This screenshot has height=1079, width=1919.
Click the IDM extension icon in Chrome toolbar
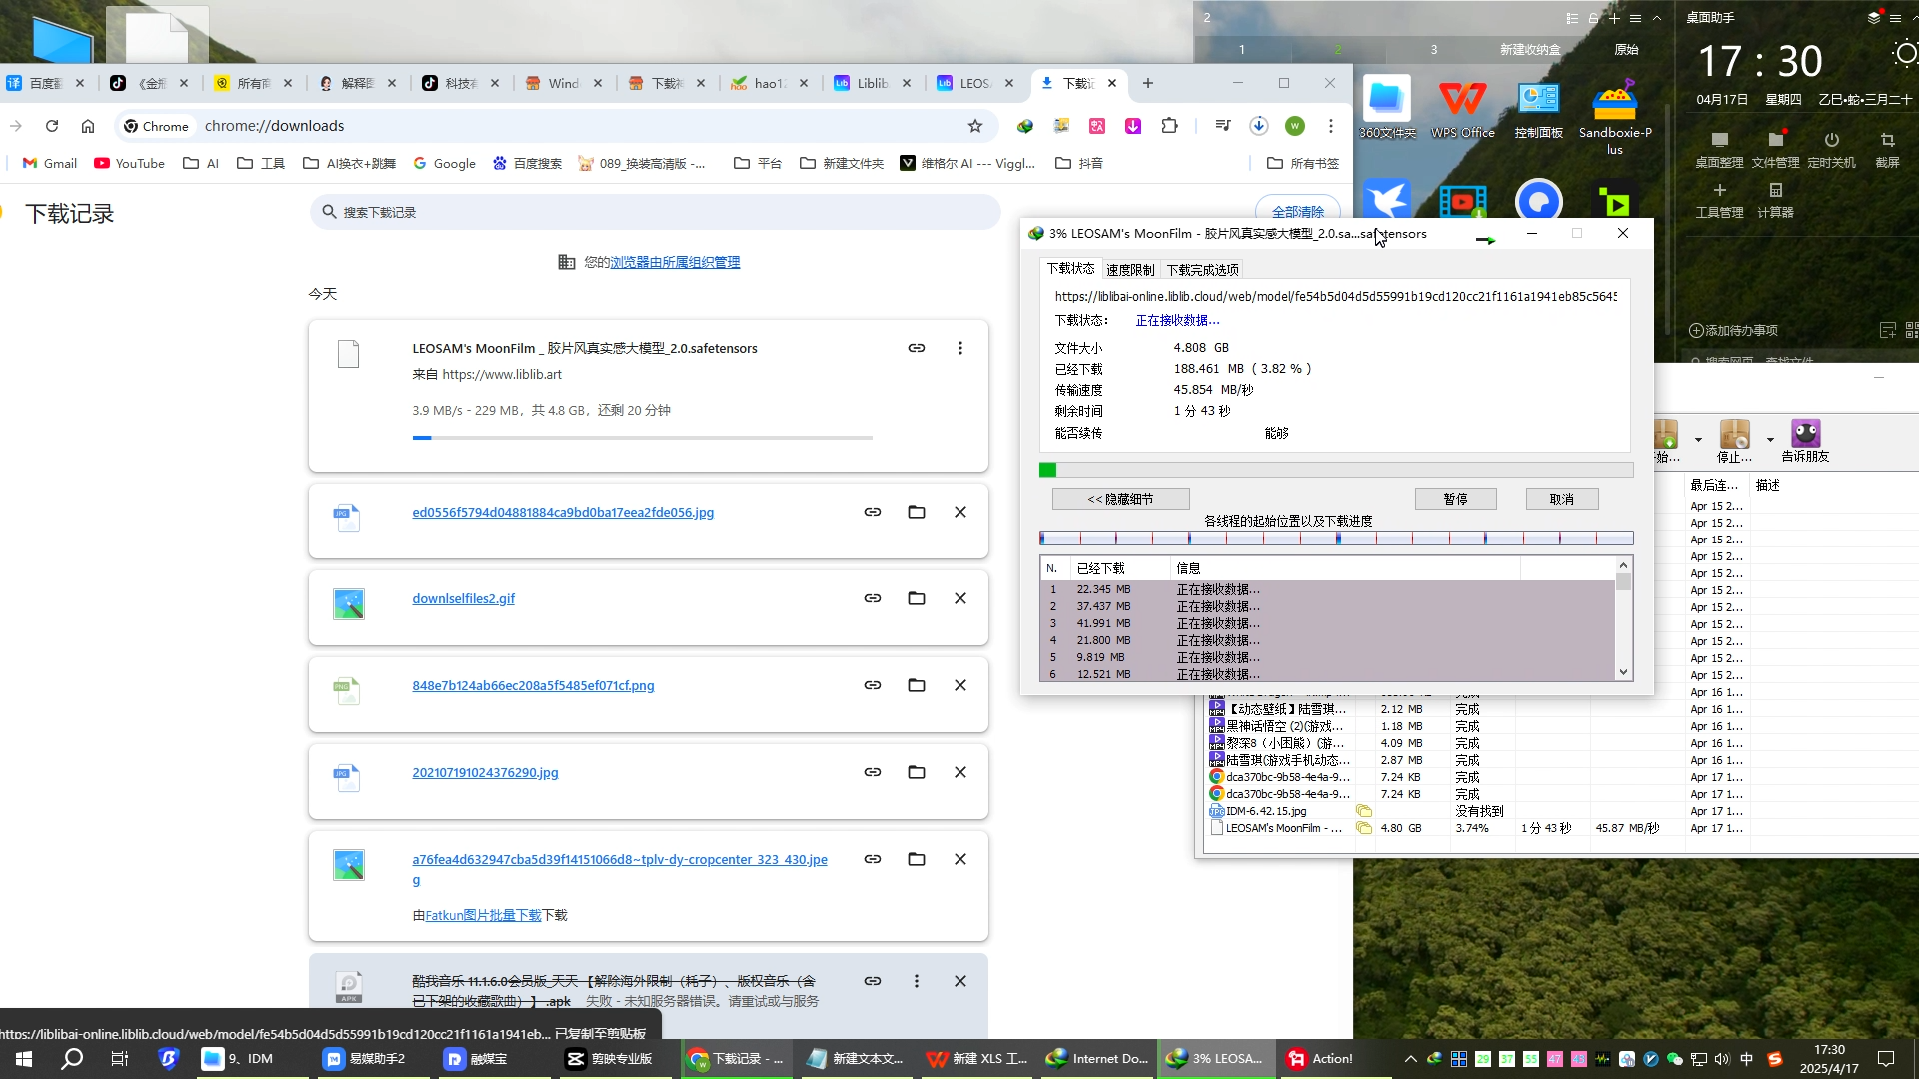[x=1025, y=126]
